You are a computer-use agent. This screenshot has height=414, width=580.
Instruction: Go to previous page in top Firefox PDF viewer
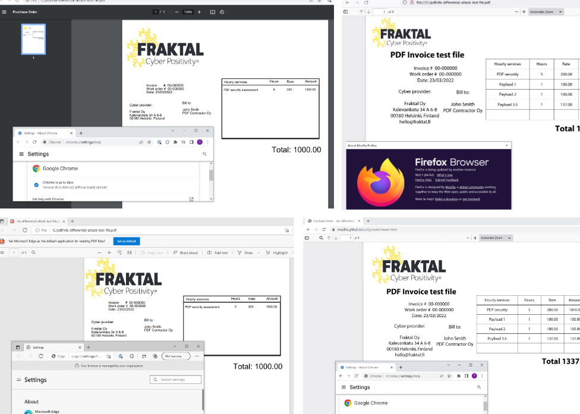pos(361,12)
